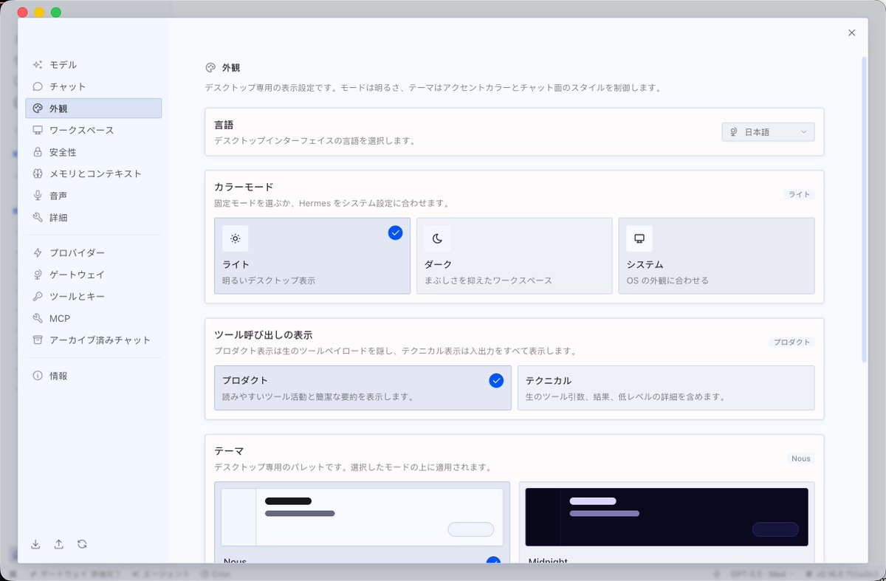Select the プロダクト tool display option
The image size is (886, 581).
pyautogui.click(x=363, y=388)
